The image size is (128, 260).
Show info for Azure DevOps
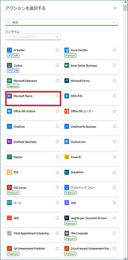pyautogui.click(x=114, y=50)
